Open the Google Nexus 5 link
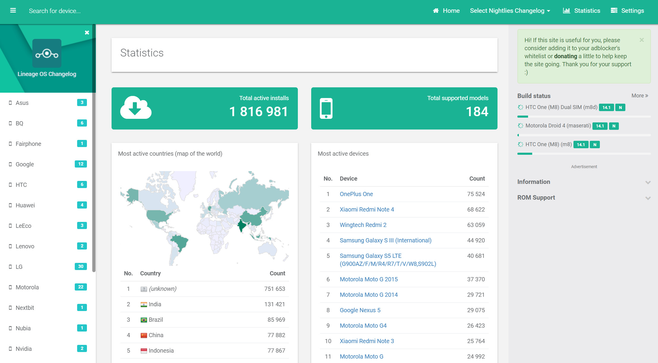 (x=360, y=310)
